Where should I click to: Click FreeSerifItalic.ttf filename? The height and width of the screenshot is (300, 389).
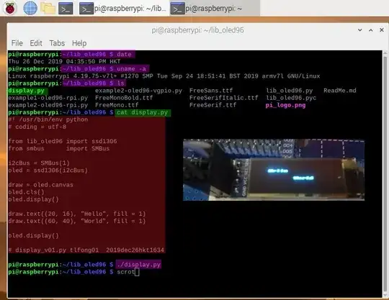(x=224, y=98)
